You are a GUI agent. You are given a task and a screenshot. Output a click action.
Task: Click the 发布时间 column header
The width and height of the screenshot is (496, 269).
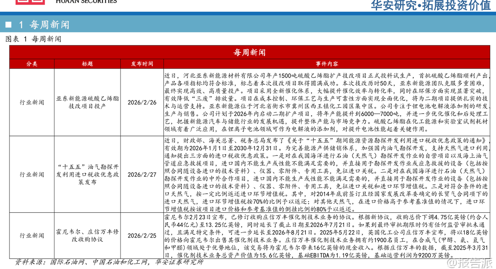142,64
